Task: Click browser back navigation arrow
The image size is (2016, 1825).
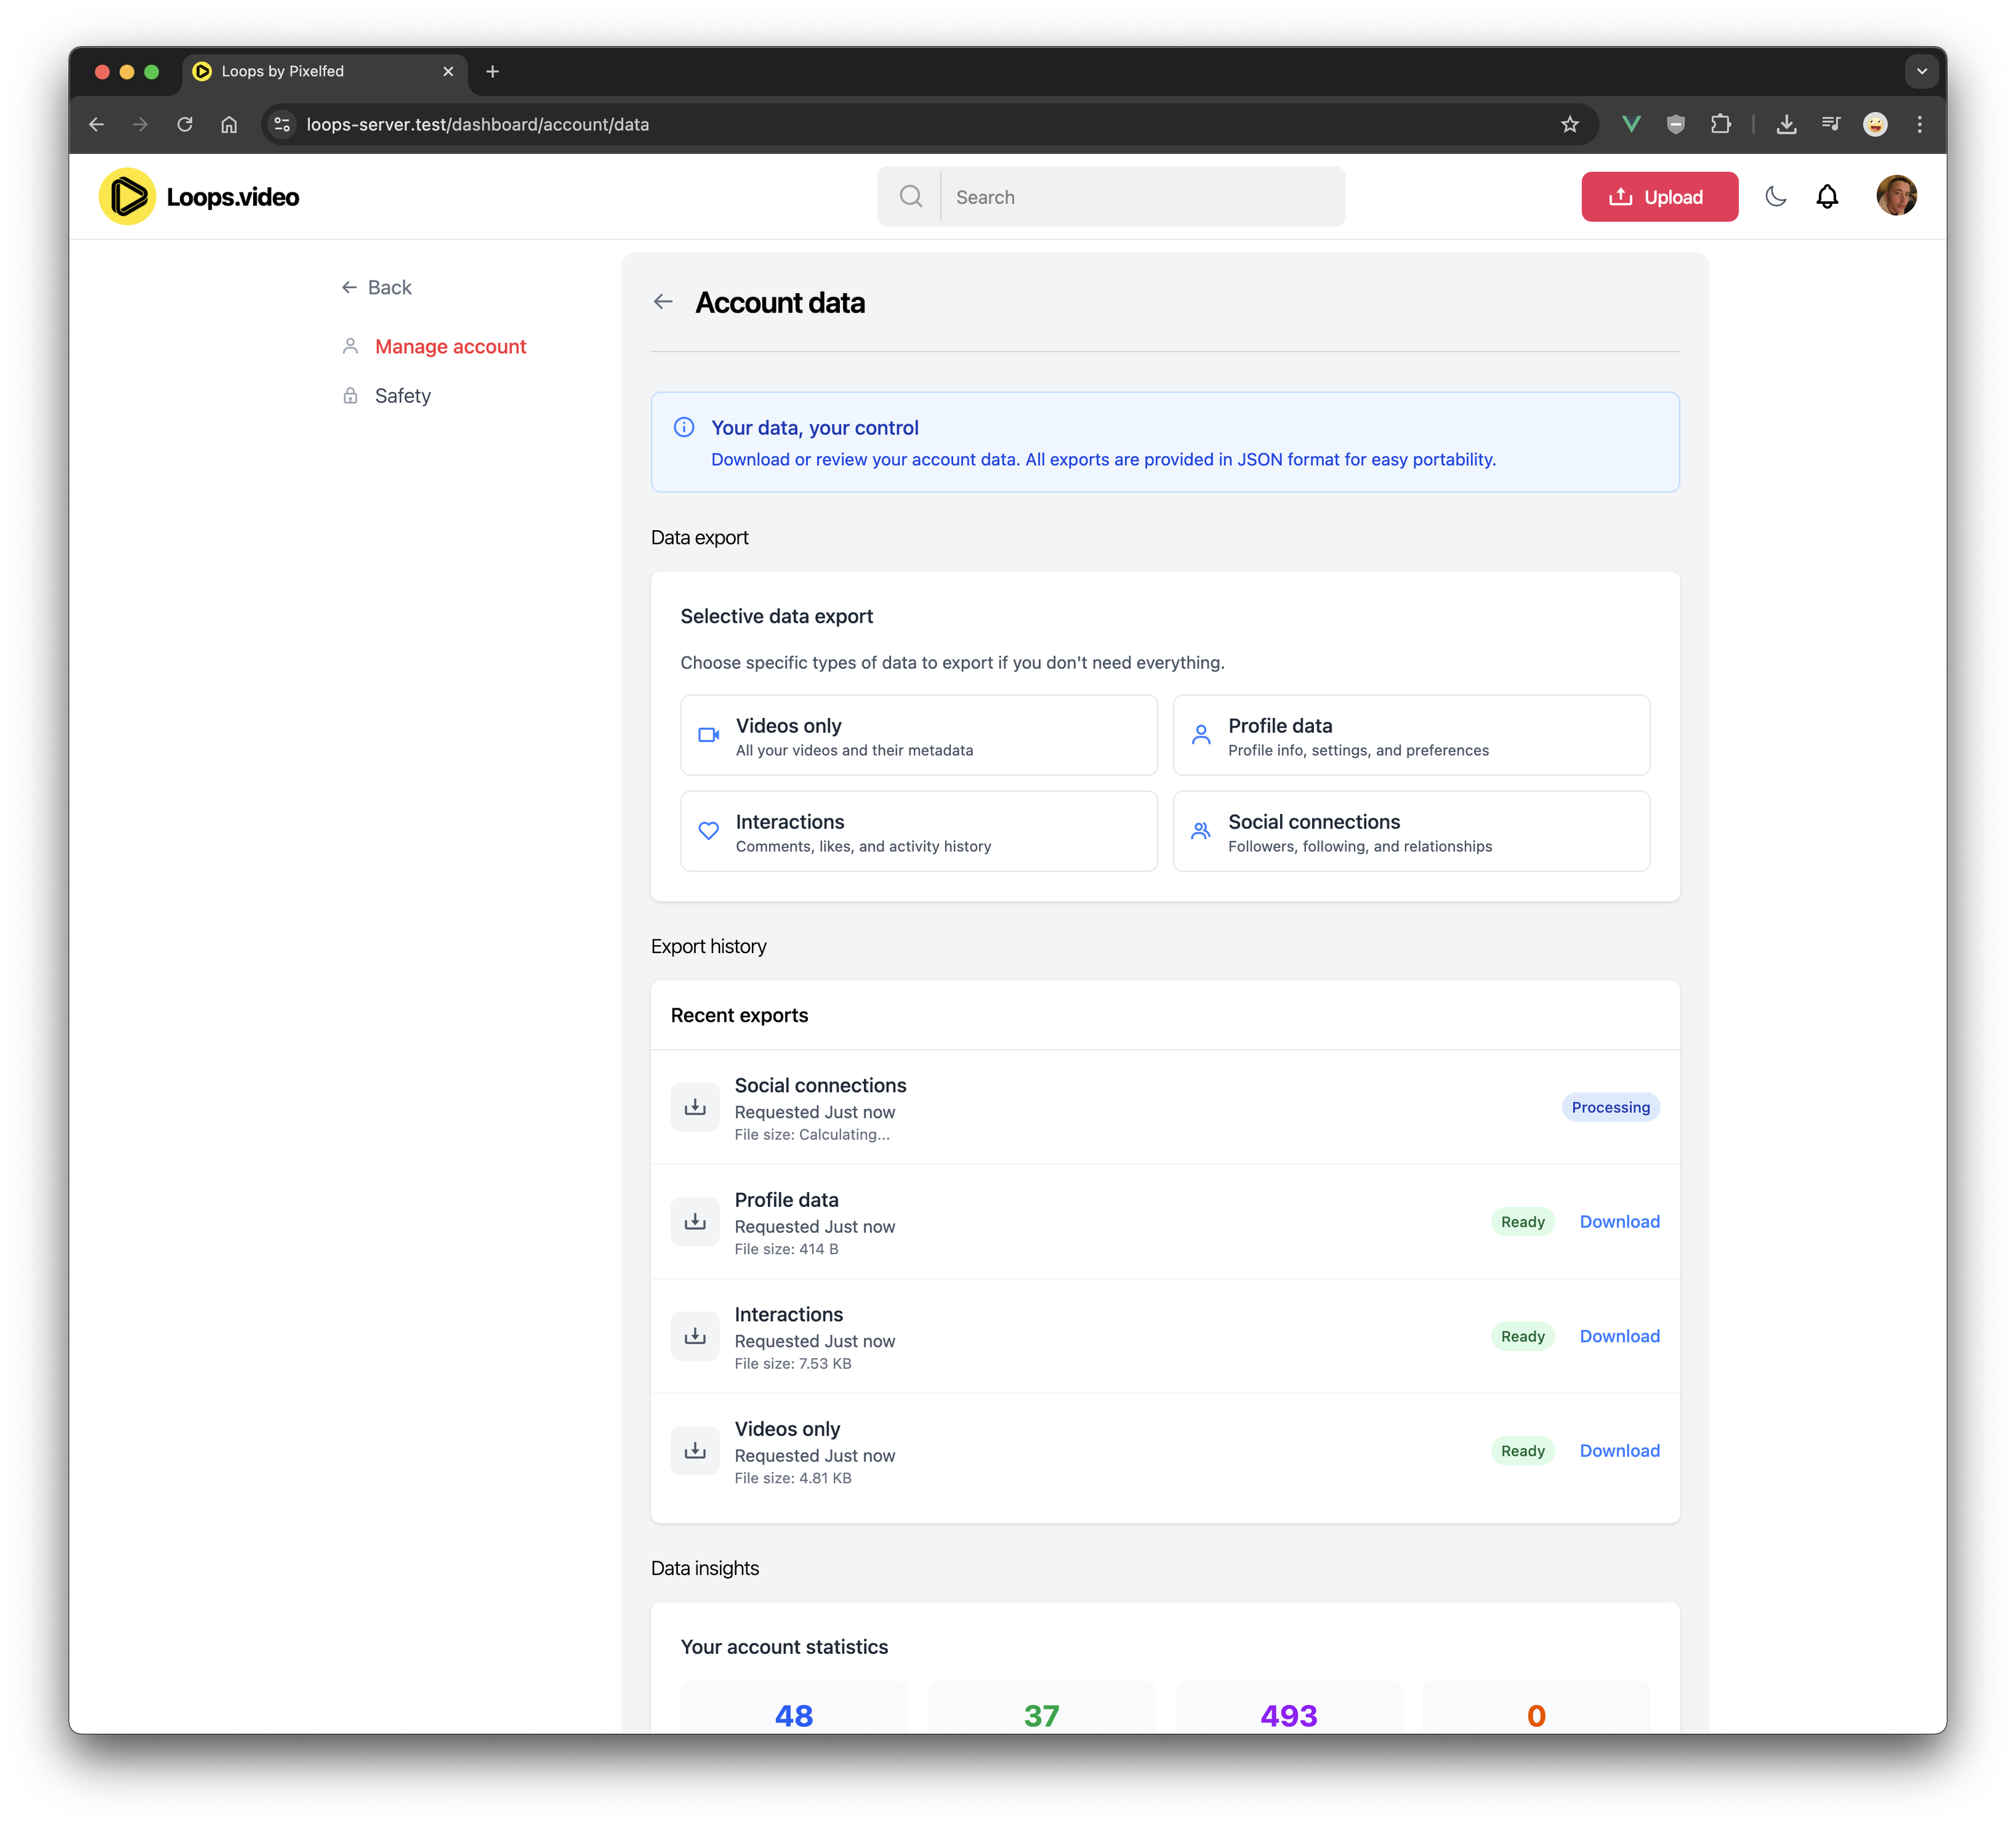Action: [96, 125]
